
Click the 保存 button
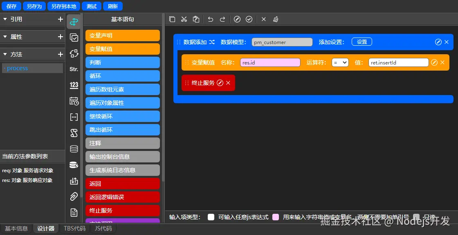[x=11, y=6]
